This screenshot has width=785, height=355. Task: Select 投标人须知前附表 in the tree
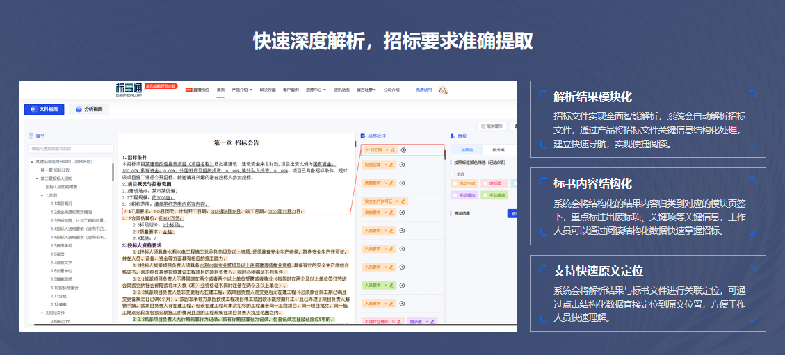(x=61, y=187)
